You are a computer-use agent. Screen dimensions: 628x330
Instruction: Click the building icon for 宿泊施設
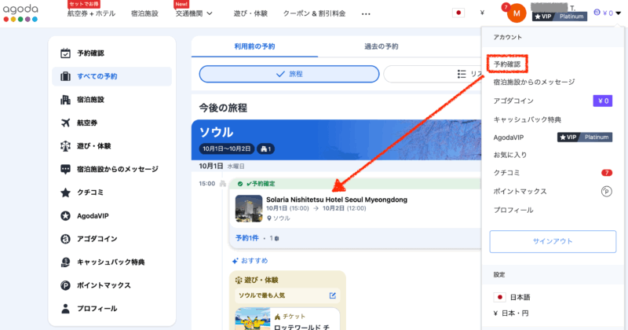(x=65, y=100)
